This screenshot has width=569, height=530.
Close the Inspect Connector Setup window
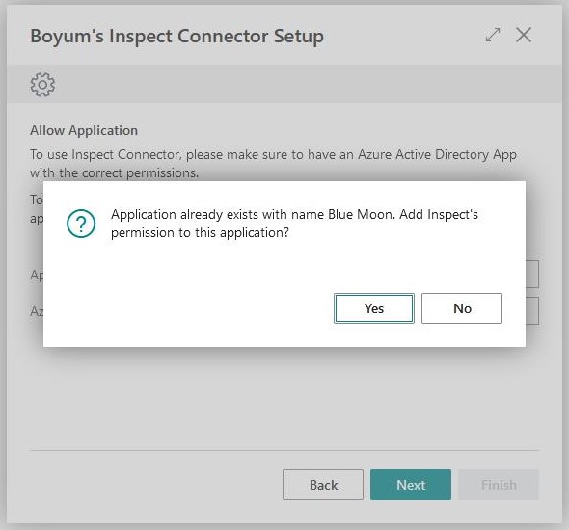click(524, 35)
